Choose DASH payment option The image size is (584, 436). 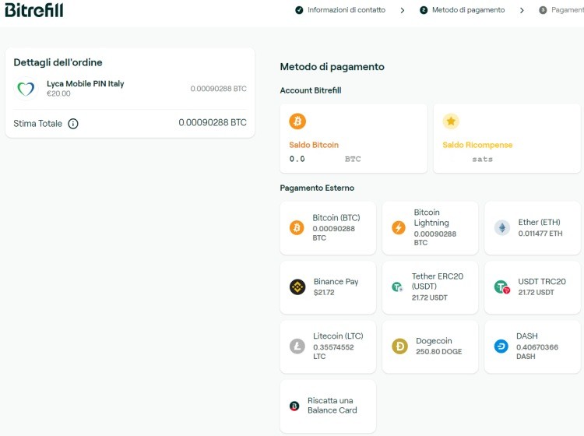click(533, 346)
